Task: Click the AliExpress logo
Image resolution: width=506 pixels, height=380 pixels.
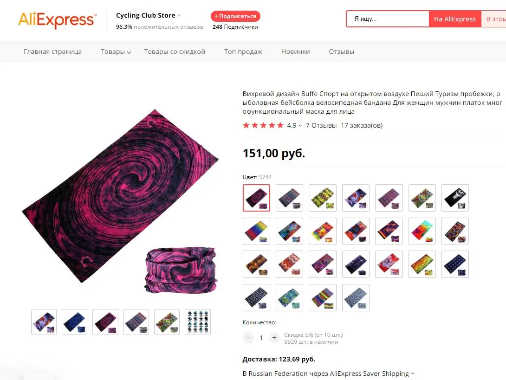Action: [x=57, y=20]
